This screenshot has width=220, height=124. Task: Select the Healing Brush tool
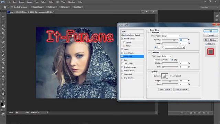pos(3,42)
